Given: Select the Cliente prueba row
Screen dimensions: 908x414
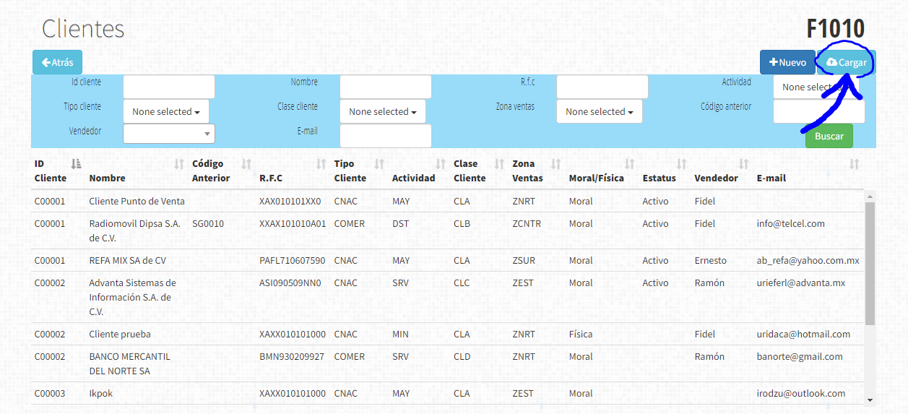Looking at the screenshot, I should (x=448, y=334).
